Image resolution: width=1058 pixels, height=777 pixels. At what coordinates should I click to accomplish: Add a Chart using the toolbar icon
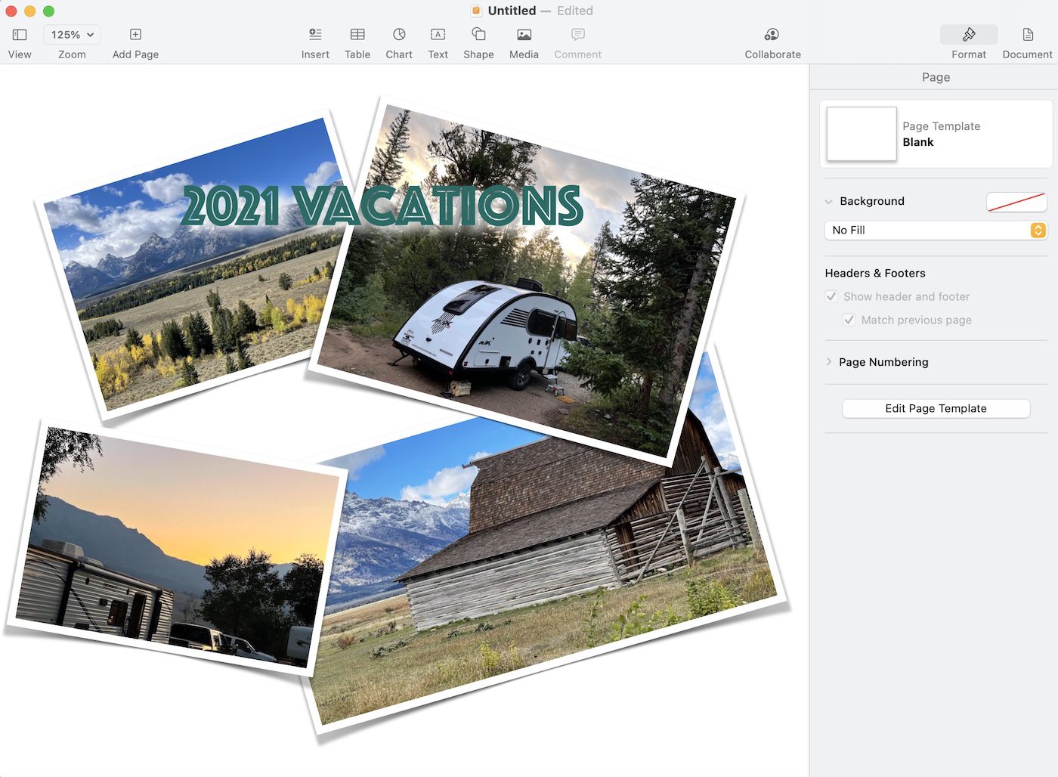399,35
